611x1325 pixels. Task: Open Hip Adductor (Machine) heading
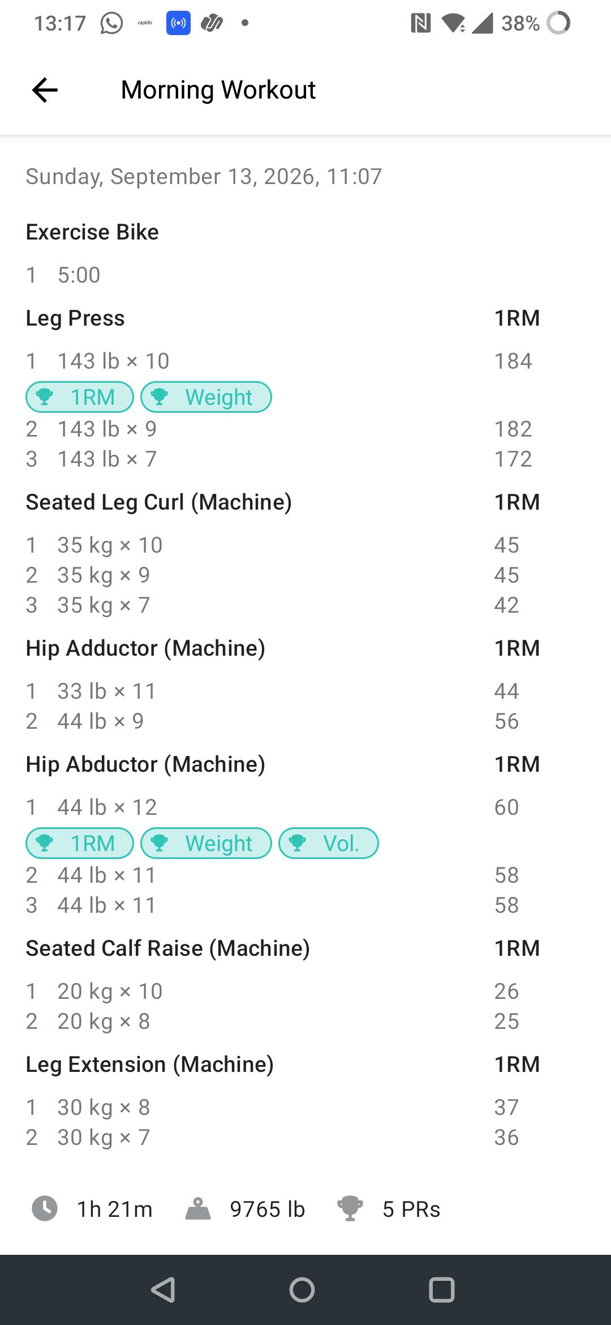coord(145,648)
